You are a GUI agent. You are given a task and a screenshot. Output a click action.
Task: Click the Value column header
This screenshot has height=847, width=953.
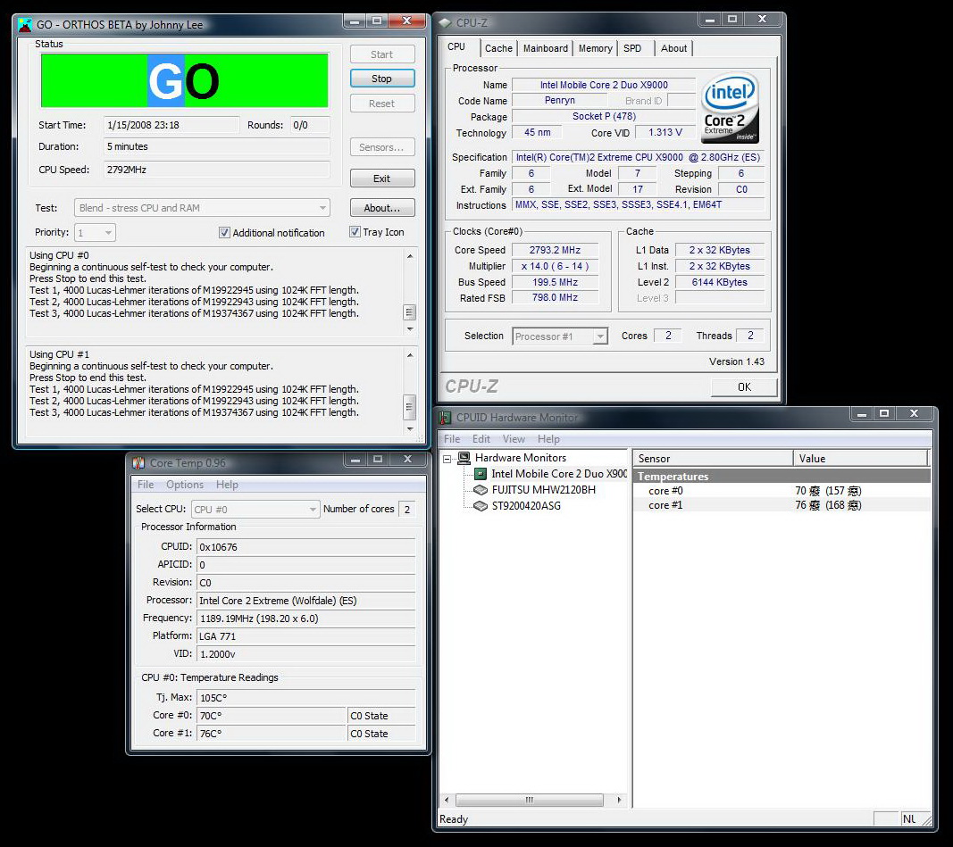click(861, 459)
